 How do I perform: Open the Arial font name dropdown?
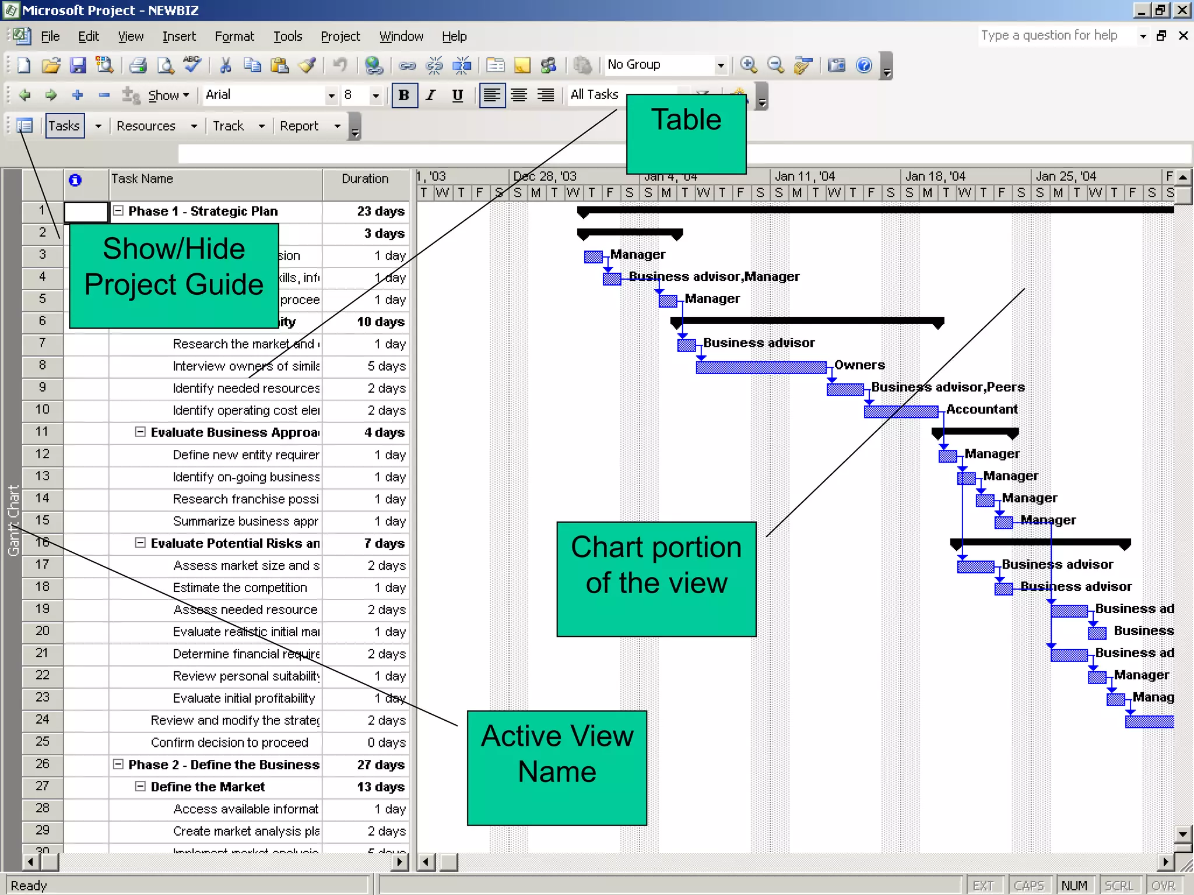331,96
